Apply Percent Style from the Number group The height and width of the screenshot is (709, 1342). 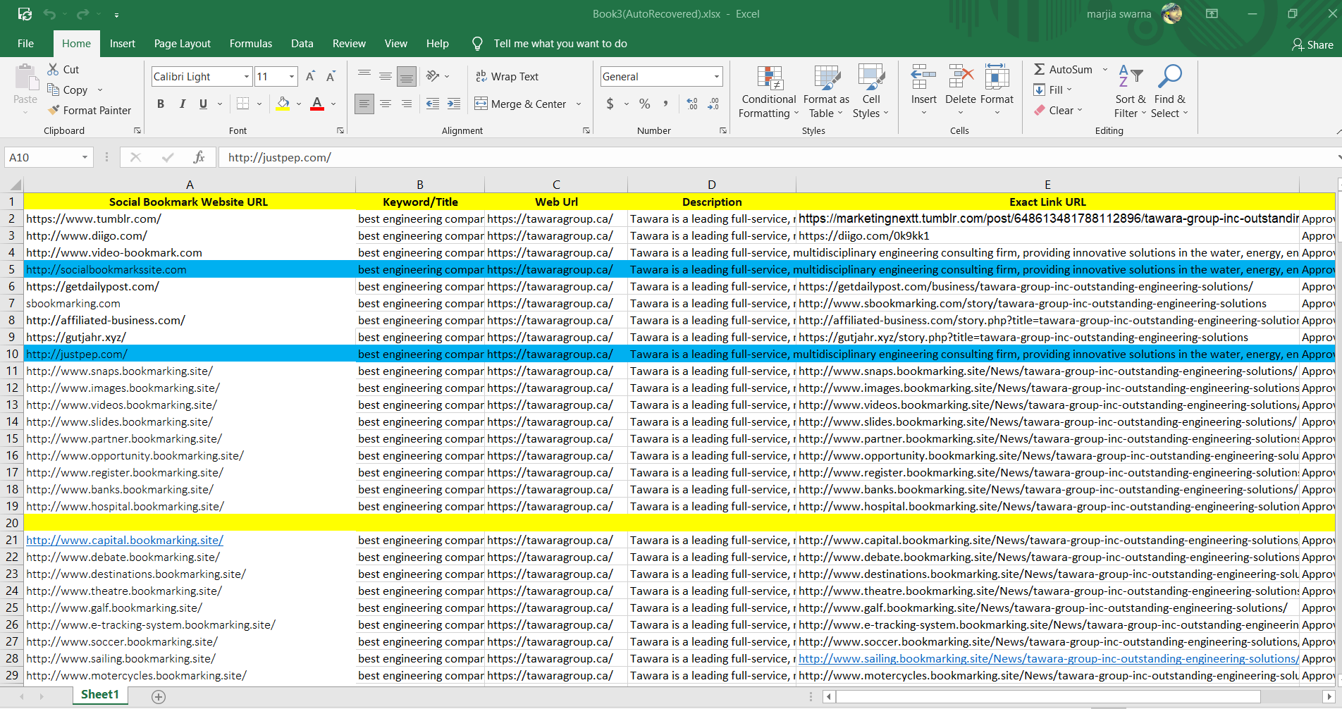coord(644,104)
